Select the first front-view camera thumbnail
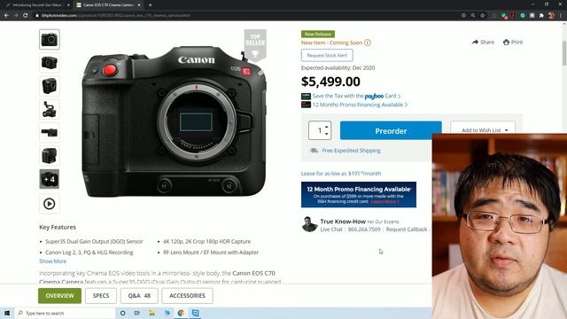Image resolution: width=567 pixels, height=319 pixels. point(50,39)
